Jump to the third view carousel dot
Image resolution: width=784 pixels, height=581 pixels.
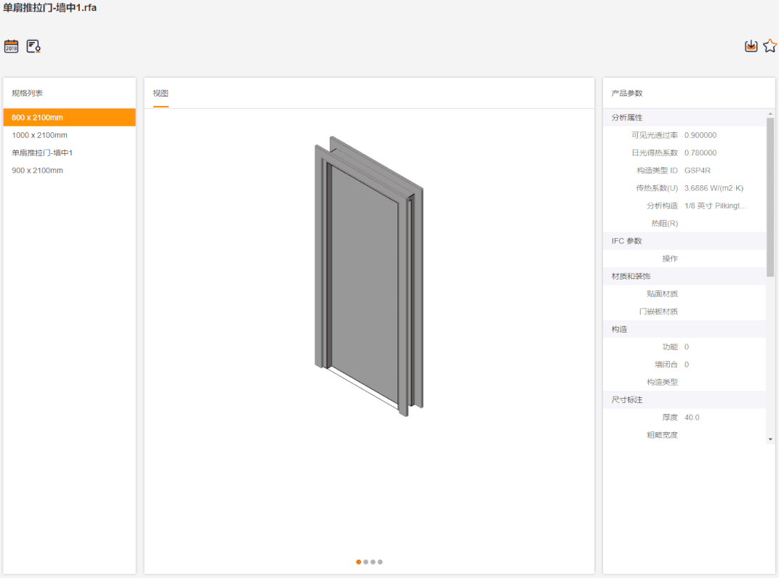[x=373, y=562]
